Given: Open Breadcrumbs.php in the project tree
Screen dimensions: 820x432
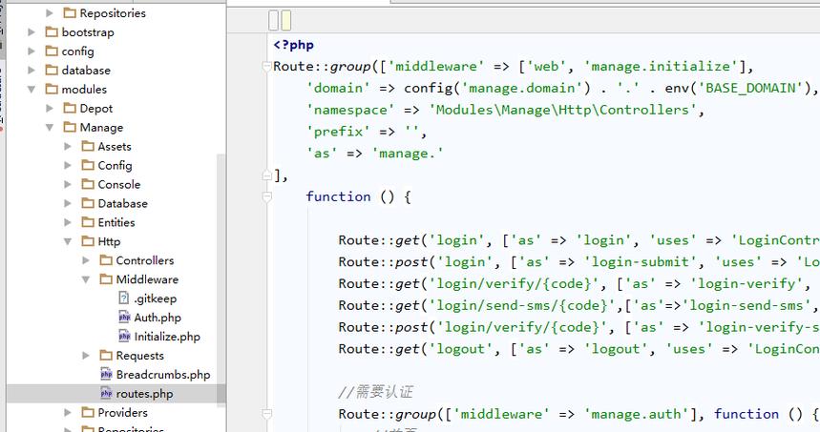Looking at the screenshot, I should 163,375.
